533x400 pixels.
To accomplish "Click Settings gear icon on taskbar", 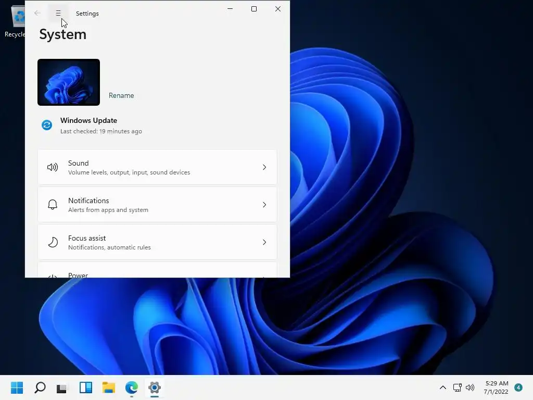I will [x=154, y=387].
